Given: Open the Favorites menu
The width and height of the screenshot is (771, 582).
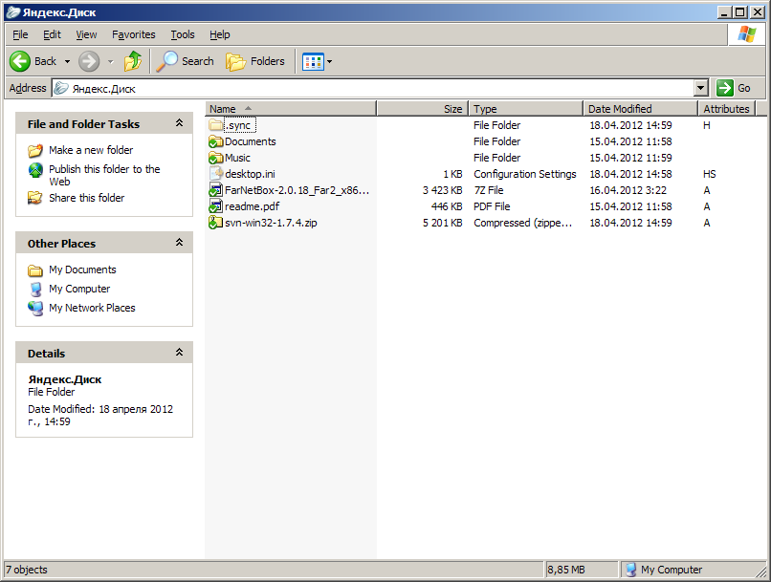Looking at the screenshot, I should pos(133,34).
